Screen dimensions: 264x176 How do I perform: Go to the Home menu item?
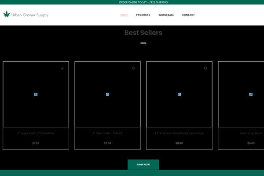[x=124, y=15]
